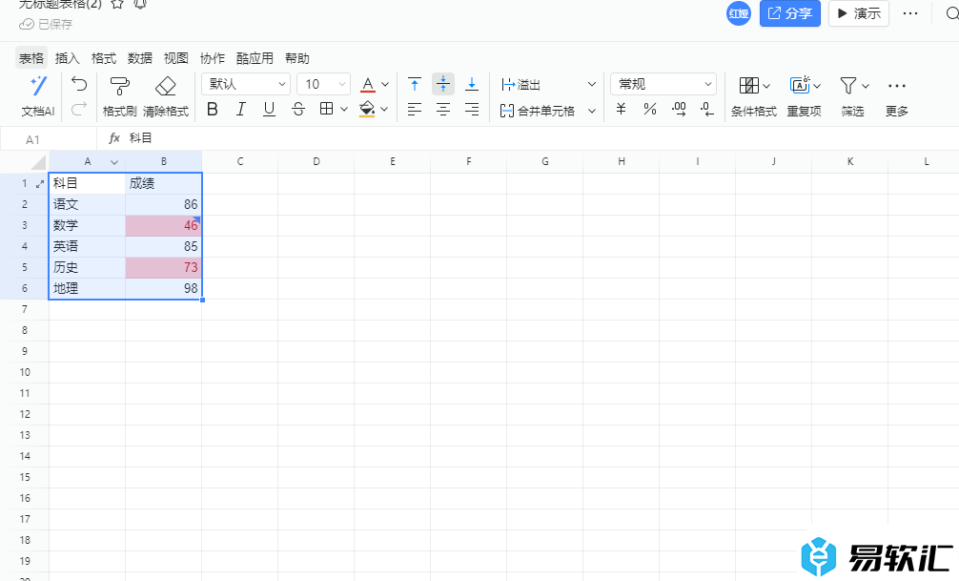Apply the fill color bucket
The height and width of the screenshot is (581, 959).
point(367,110)
